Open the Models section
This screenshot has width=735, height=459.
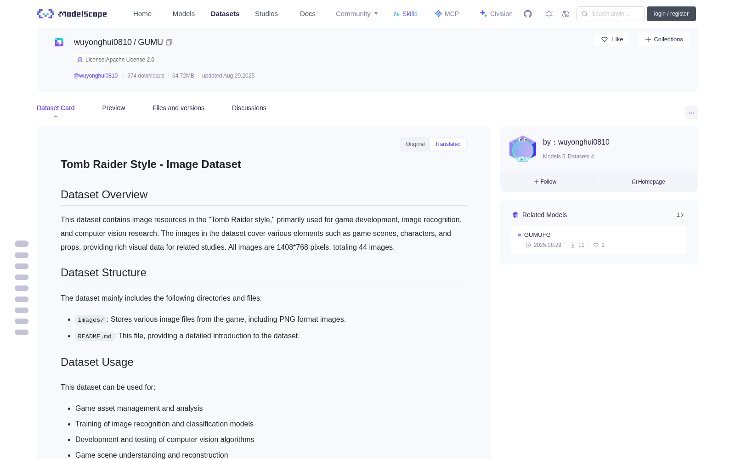(x=184, y=14)
